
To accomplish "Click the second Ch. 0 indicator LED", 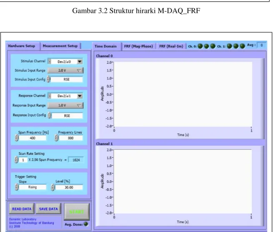I will [x=206, y=46].
